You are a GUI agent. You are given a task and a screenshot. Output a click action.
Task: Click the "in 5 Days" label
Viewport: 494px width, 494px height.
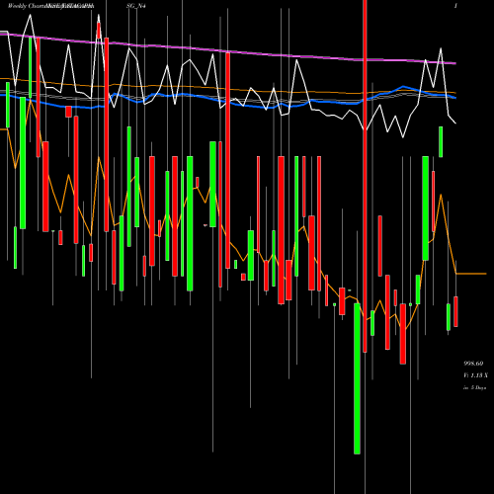click(x=474, y=388)
